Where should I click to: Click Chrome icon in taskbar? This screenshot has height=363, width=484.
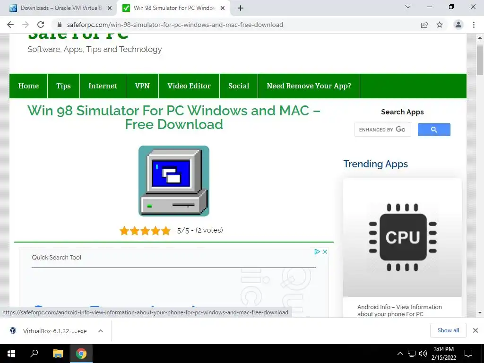pos(81,354)
